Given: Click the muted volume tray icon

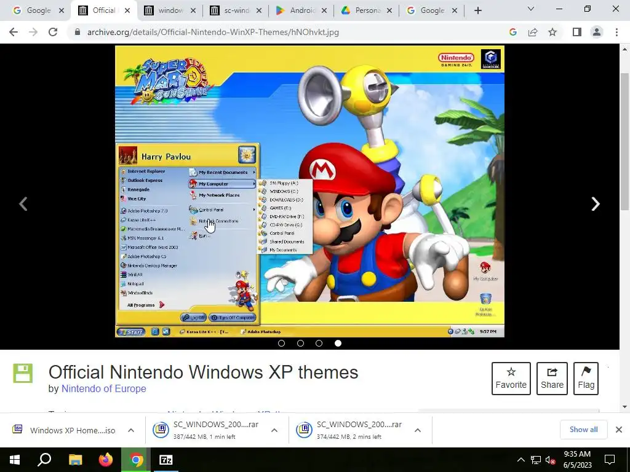Looking at the screenshot, I should coord(551,460).
